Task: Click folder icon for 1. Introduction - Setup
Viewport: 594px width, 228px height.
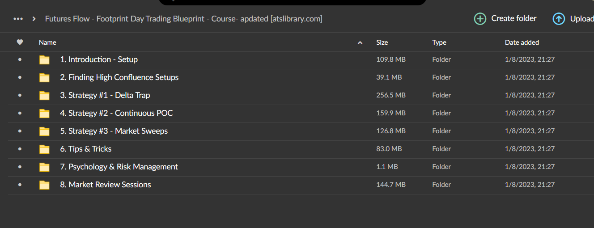Action: 44,60
